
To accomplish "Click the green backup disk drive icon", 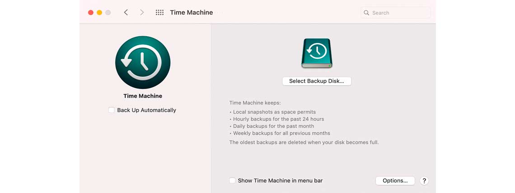I will click(317, 53).
